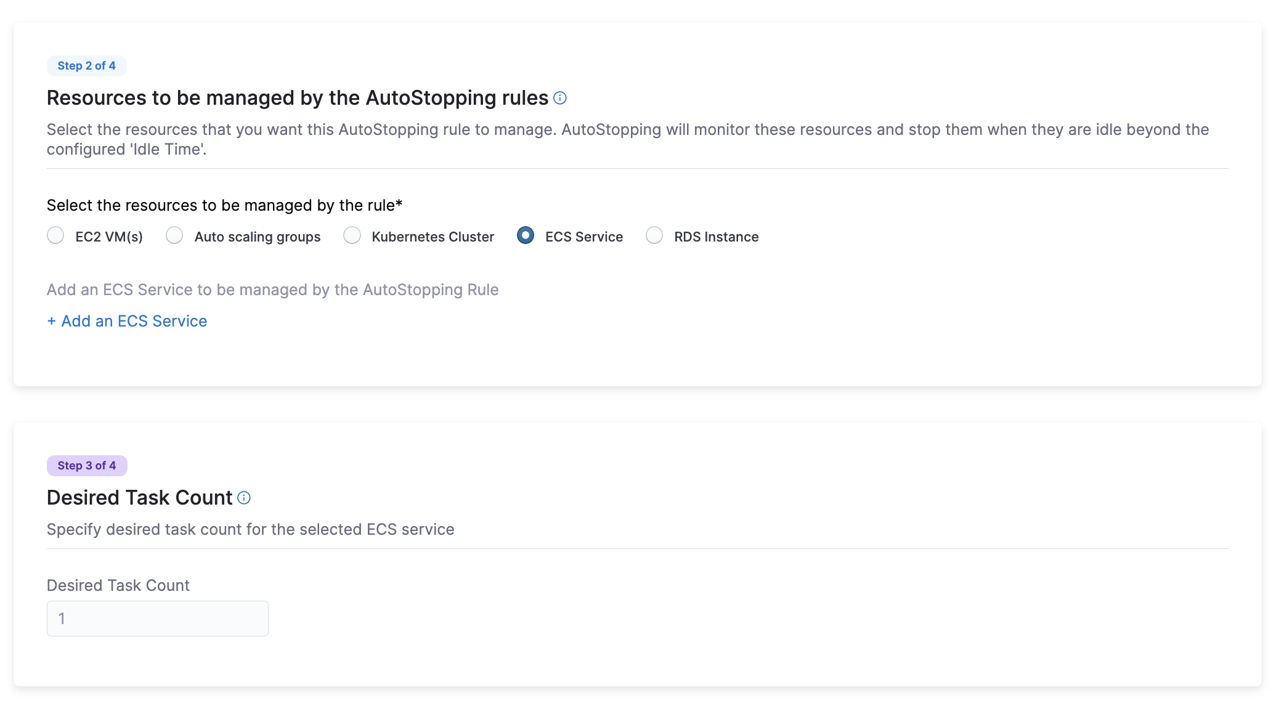Select the EC2 VM(s) radio button
Viewport: 1284px width, 711px height.
pos(55,235)
